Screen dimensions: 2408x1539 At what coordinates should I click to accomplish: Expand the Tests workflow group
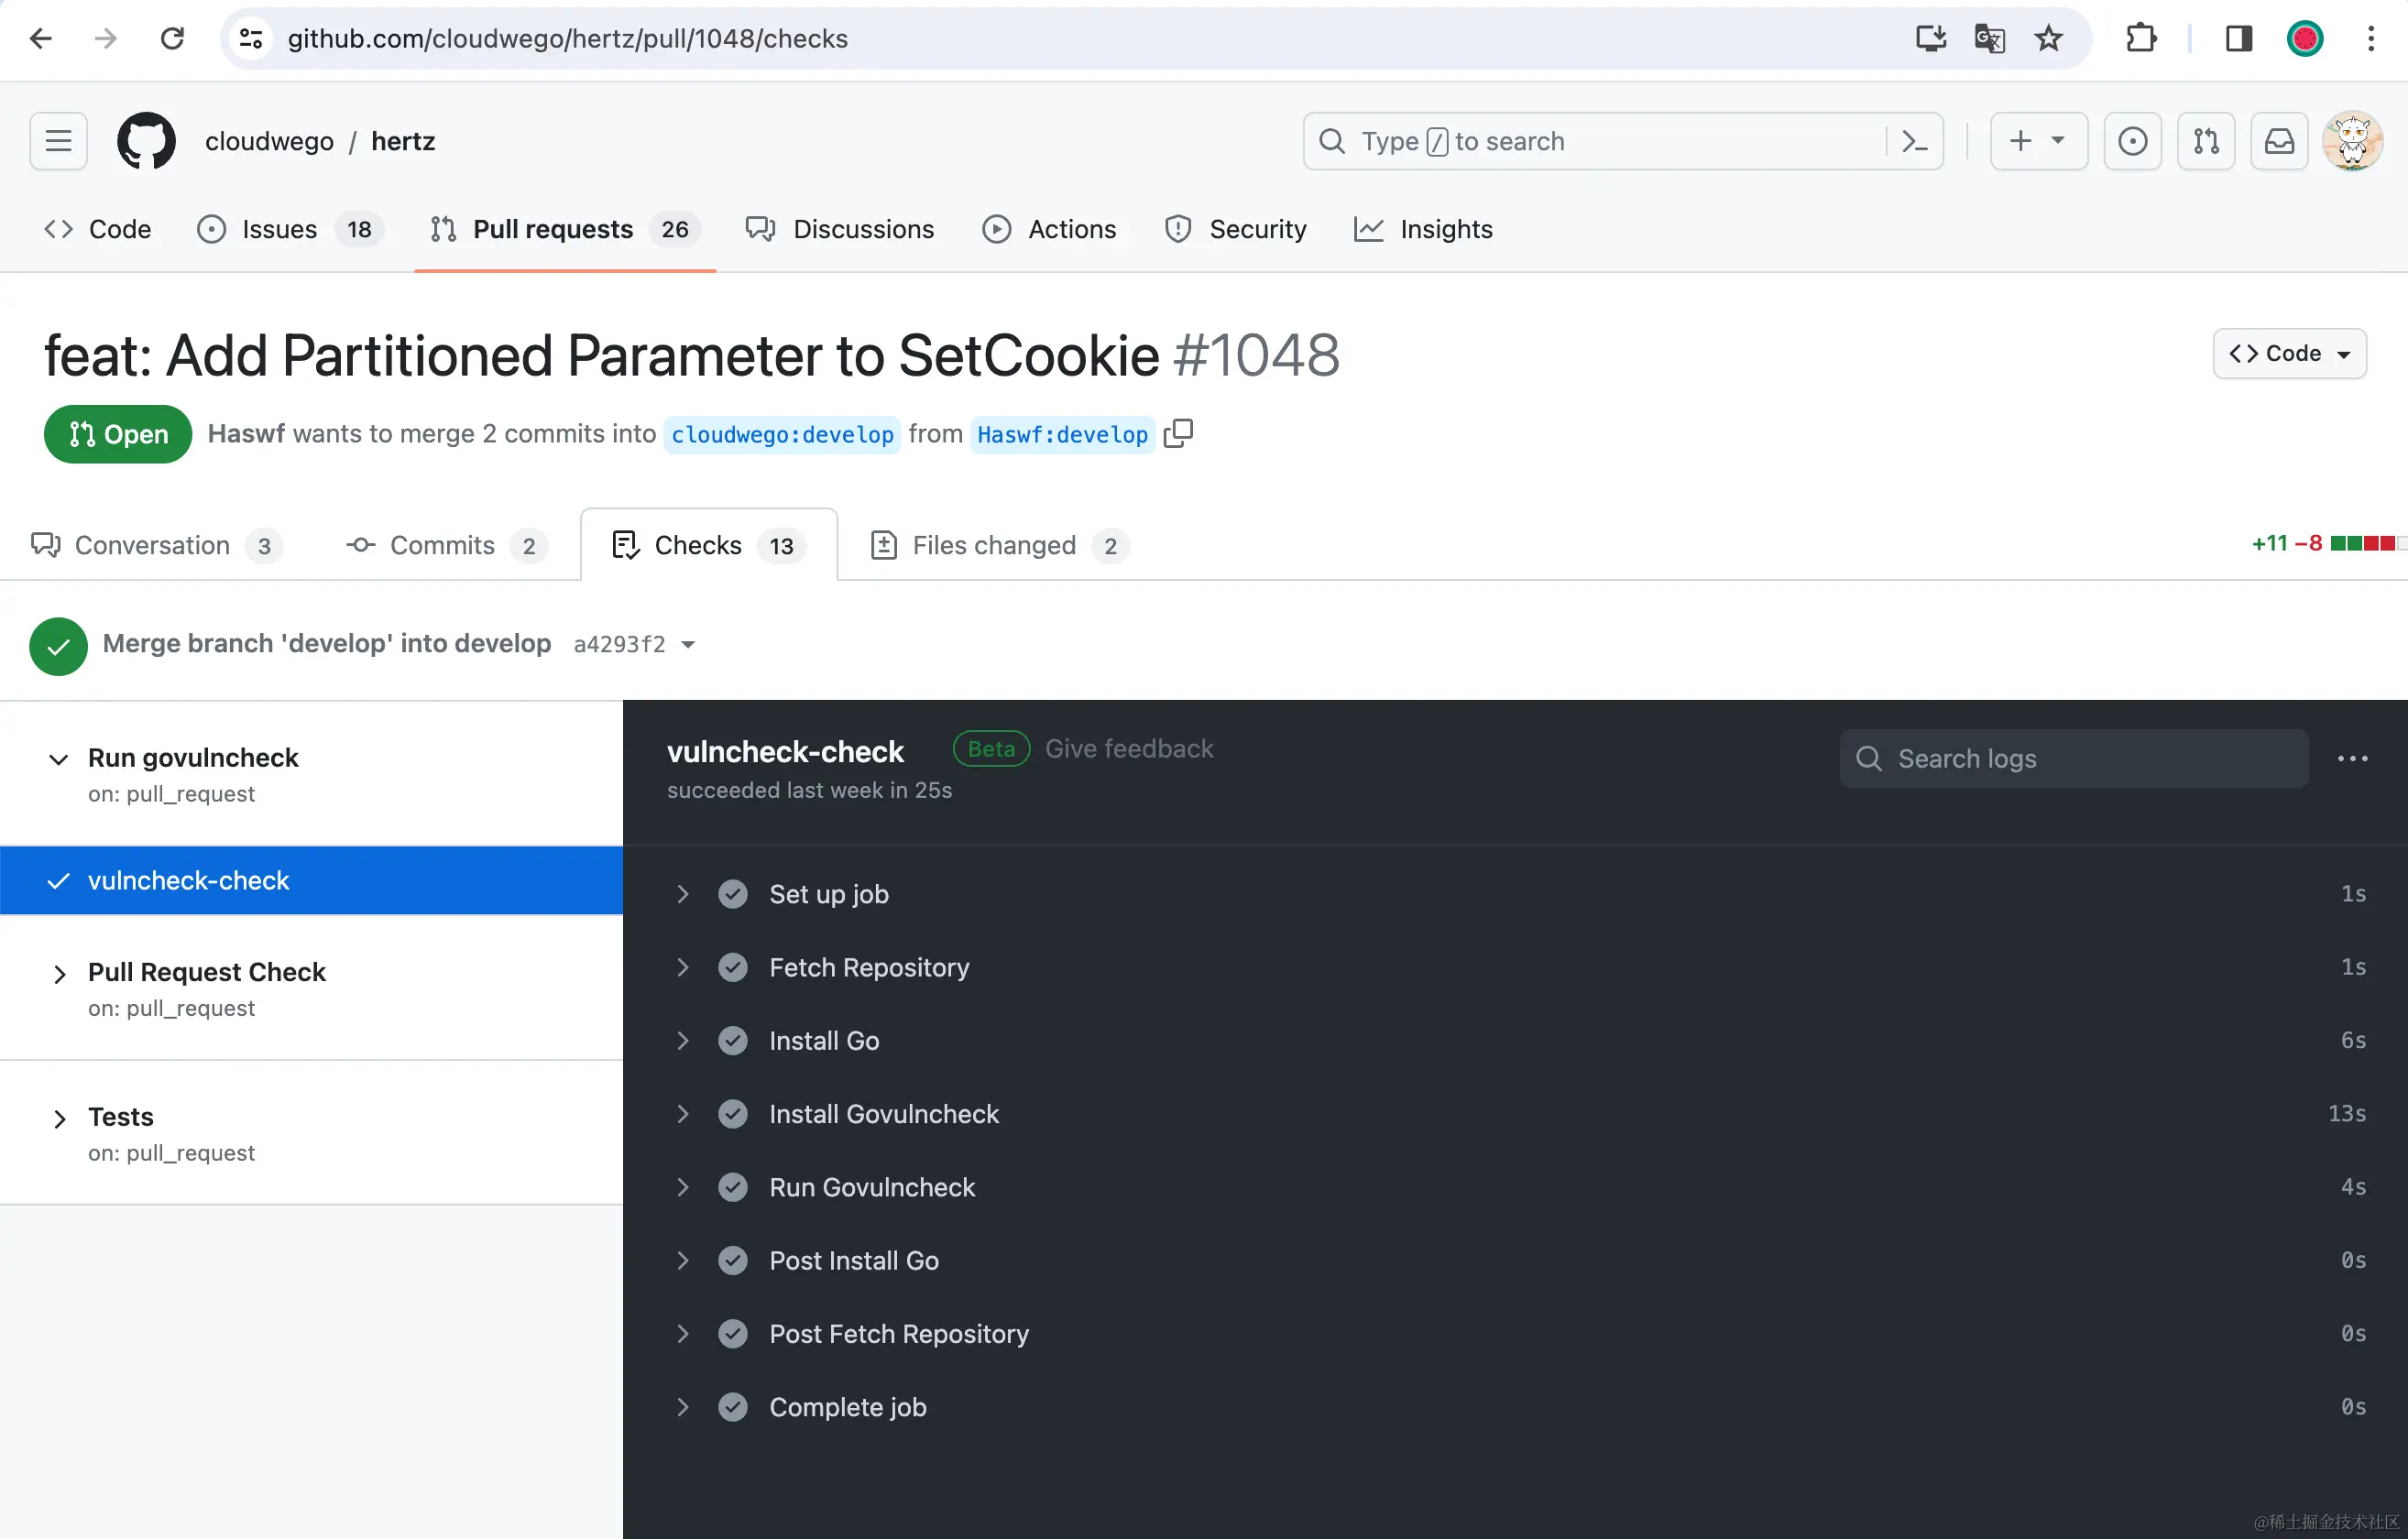[59, 1118]
